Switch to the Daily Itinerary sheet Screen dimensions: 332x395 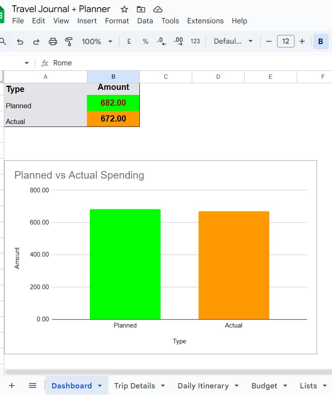pyautogui.click(x=203, y=386)
